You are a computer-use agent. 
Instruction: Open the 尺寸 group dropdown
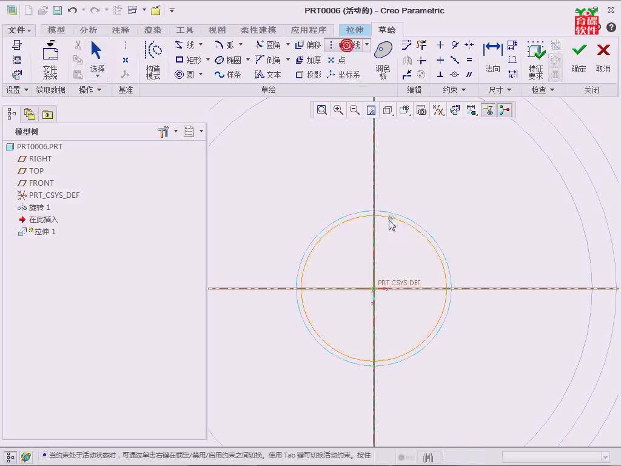pos(500,90)
